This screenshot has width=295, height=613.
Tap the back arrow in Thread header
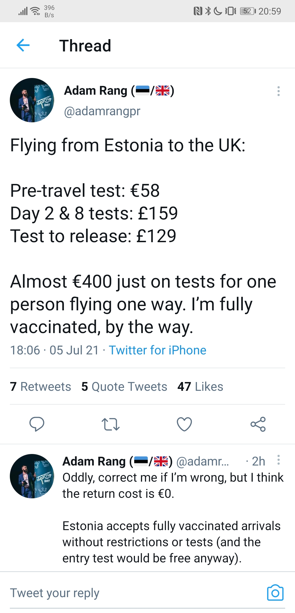coord(23,45)
